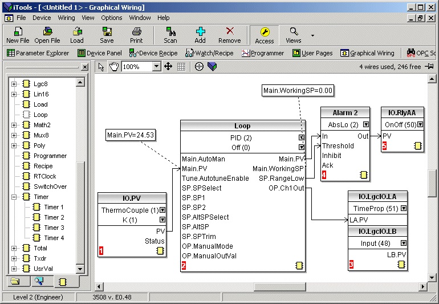Select the arrow pointer tool
439x304 pixels.
pos(101,67)
